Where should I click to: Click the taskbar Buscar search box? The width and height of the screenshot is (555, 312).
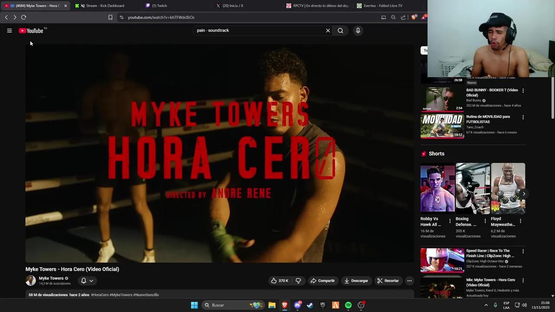tap(234, 305)
